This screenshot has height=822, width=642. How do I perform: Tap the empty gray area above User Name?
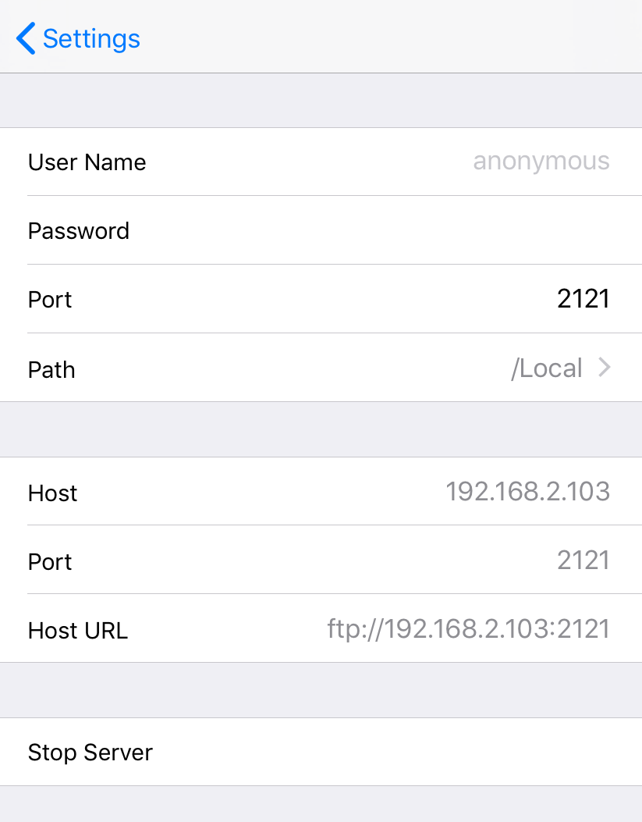(x=321, y=101)
